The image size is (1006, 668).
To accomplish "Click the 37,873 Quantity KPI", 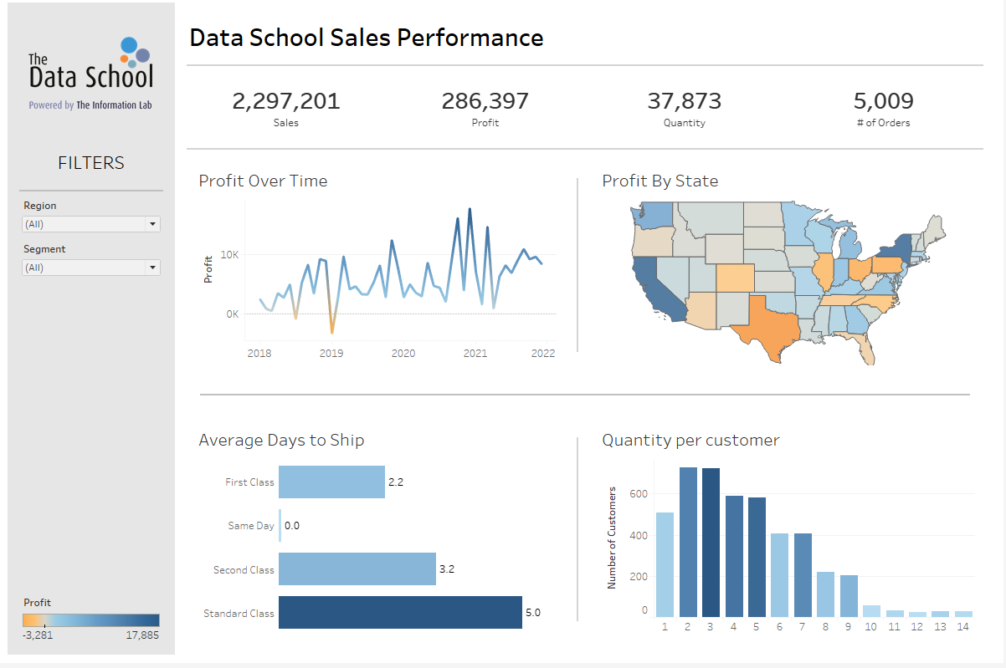I will coord(684,101).
